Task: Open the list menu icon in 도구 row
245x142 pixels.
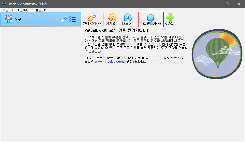Action: coord(73,19)
